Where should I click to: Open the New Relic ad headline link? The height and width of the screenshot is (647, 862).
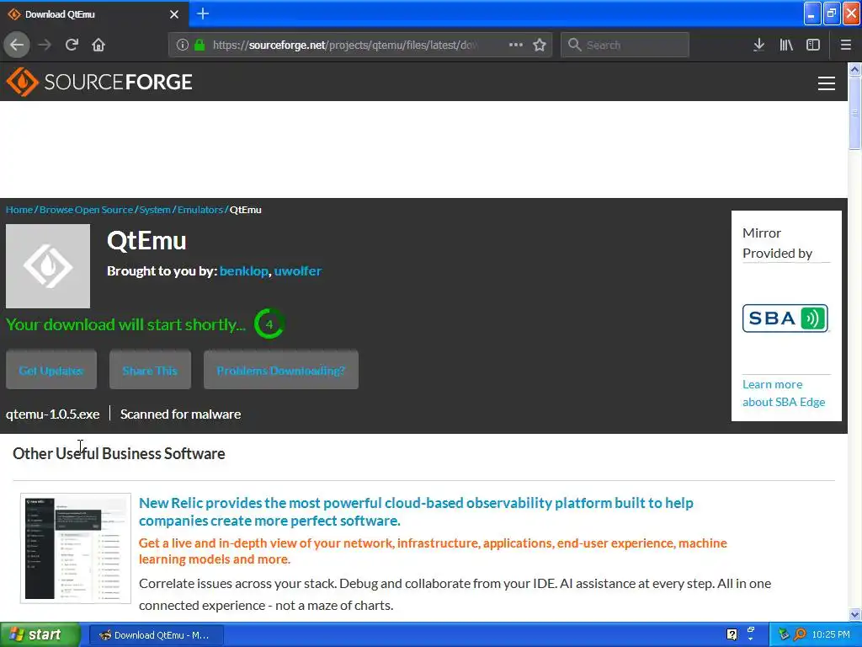(416, 511)
